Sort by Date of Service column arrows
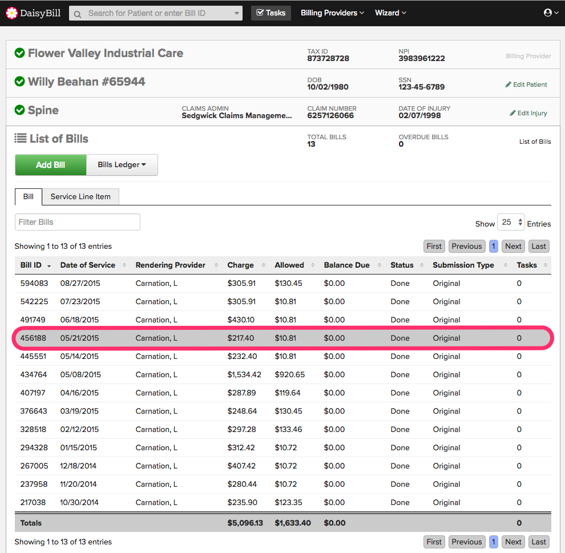This screenshot has height=553, width=565. tap(124, 265)
